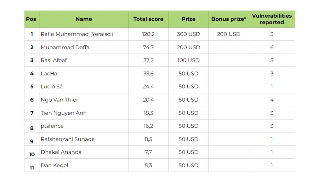This screenshot has height=181, width=318.
Task: Click Rasi Afeef in the table
Action: 54,61
